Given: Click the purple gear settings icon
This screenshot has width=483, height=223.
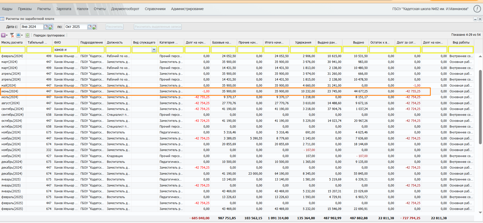Looking at the screenshot, I should 3,35.
